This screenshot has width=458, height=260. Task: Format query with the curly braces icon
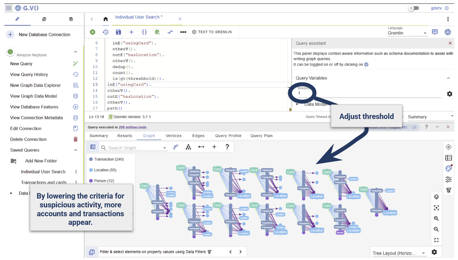[144, 32]
